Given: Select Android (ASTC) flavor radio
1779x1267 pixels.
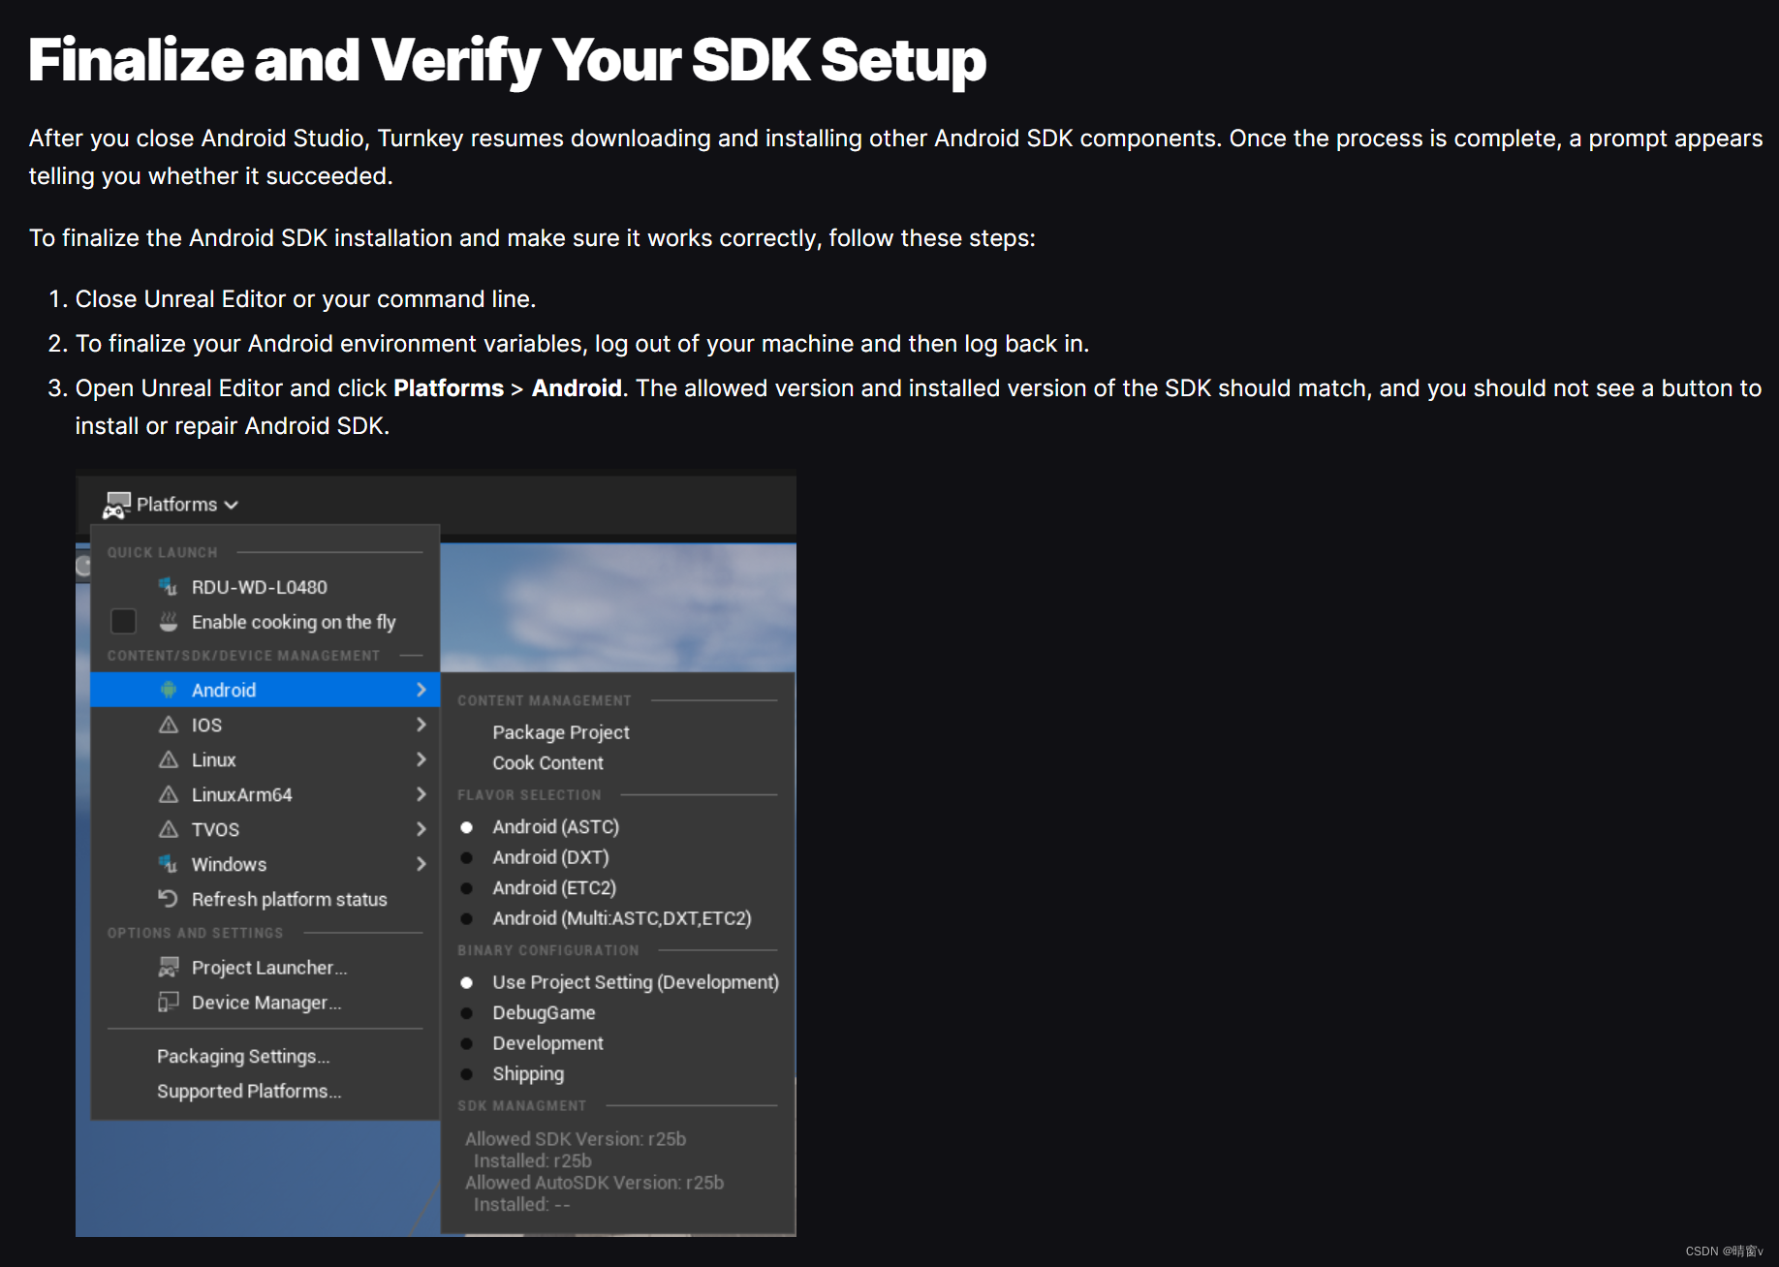Looking at the screenshot, I should click(467, 827).
